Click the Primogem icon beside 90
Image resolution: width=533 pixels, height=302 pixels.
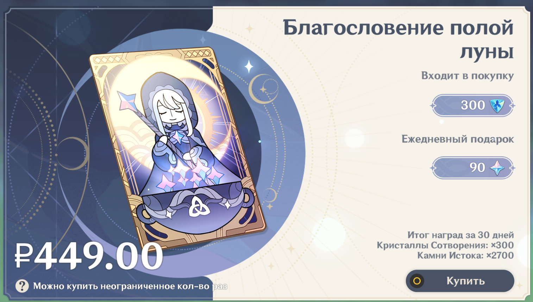pyautogui.click(x=497, y=168)
